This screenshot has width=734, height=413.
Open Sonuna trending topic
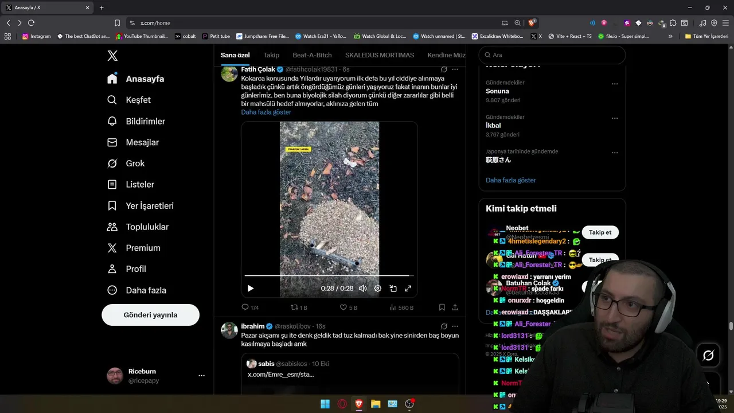pyautogui.click(x=497, y=91)
